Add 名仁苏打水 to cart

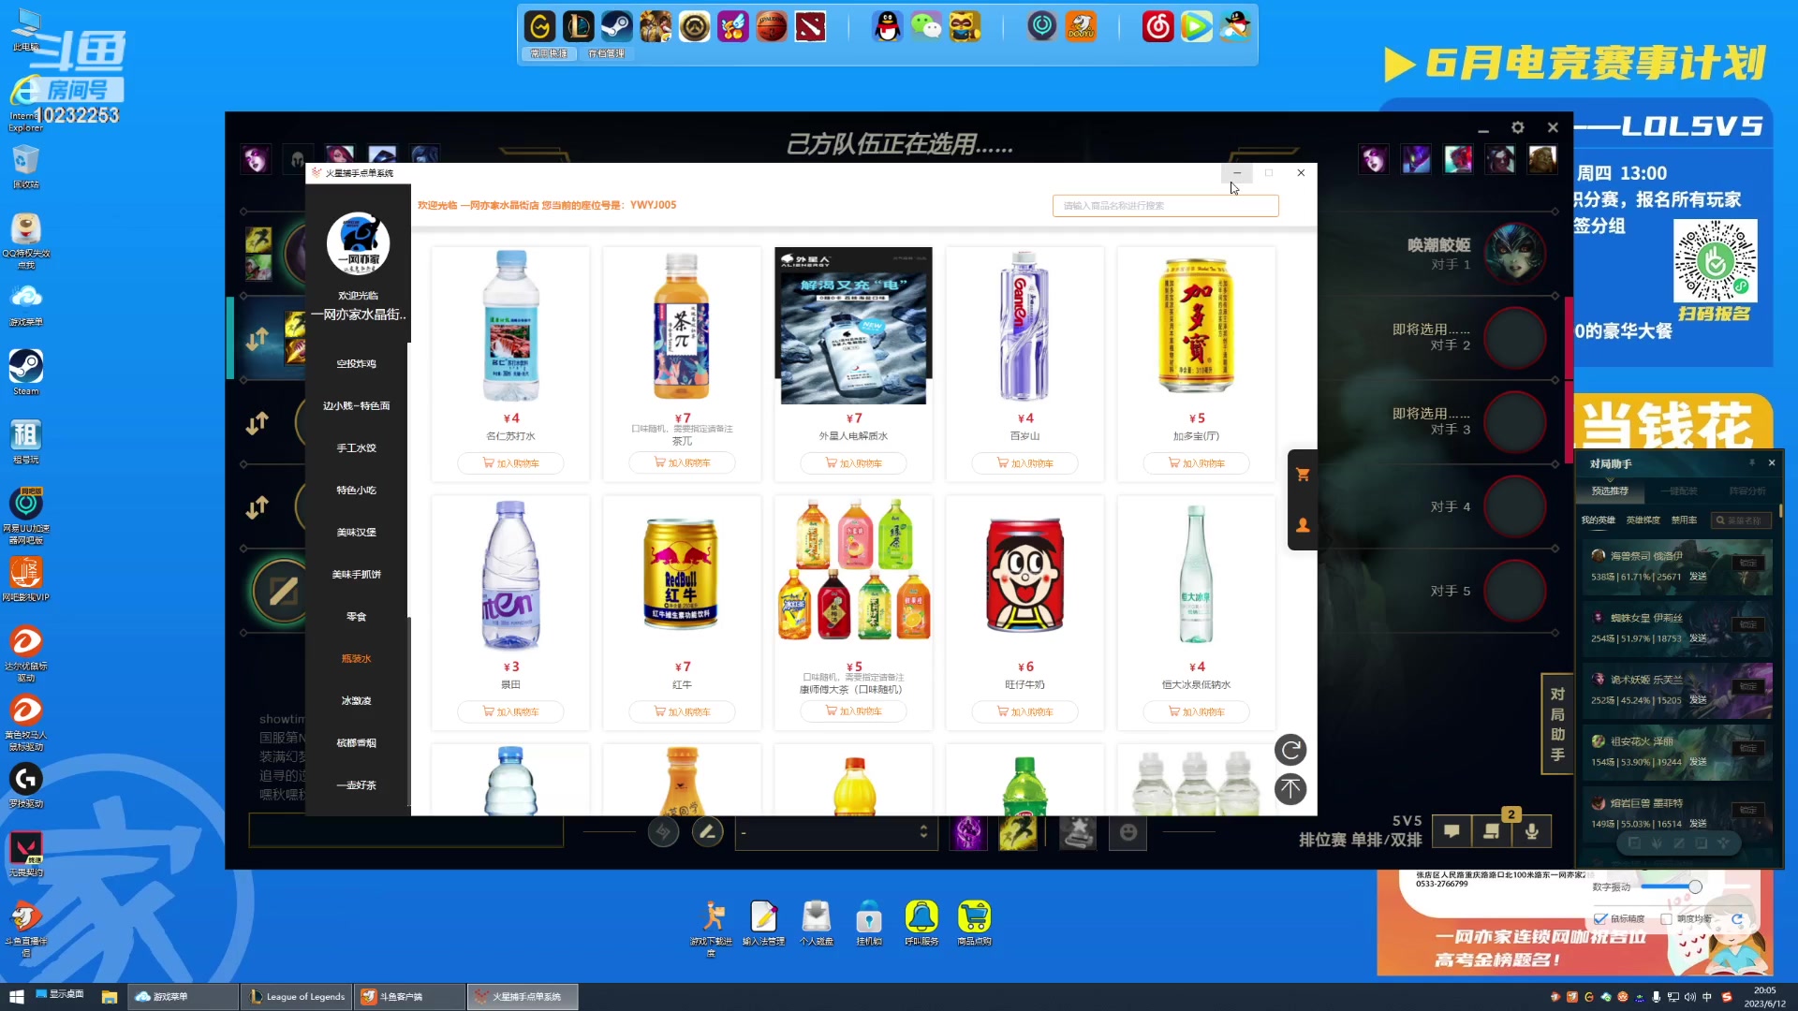pos(510,463)
